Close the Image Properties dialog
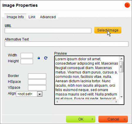Screen dimensions: 132x124 (x=127, y=5)
